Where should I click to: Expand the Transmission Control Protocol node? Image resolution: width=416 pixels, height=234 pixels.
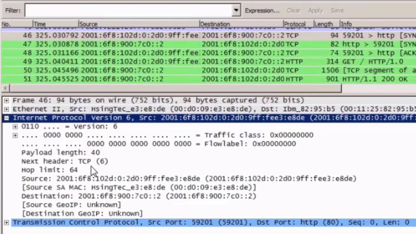(6, 222)
